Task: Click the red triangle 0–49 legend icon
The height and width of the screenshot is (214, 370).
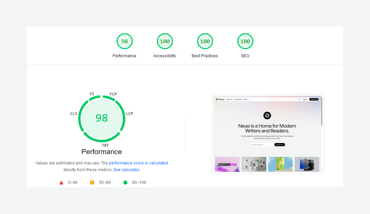Action: pyautogui.click(x=61, y=183)
